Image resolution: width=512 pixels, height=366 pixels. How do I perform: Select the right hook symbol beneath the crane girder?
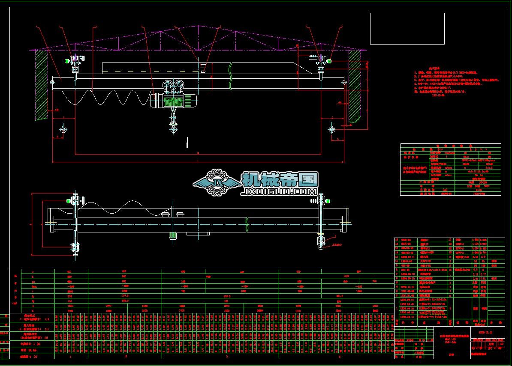pos(331,129)
